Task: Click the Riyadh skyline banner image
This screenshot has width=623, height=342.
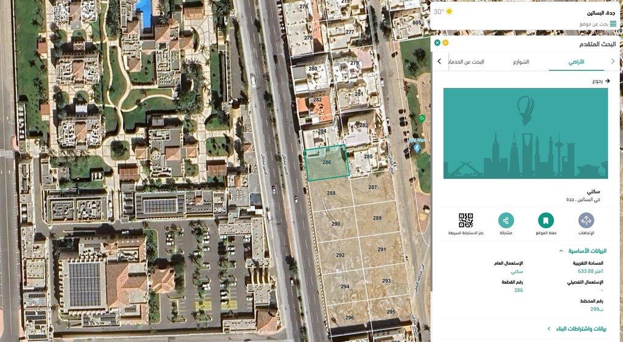Action: [525, 133]
